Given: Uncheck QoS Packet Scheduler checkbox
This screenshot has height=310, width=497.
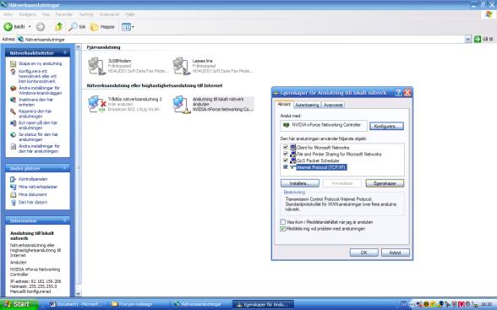Looking at the screenshot, I should pos(286,160).
